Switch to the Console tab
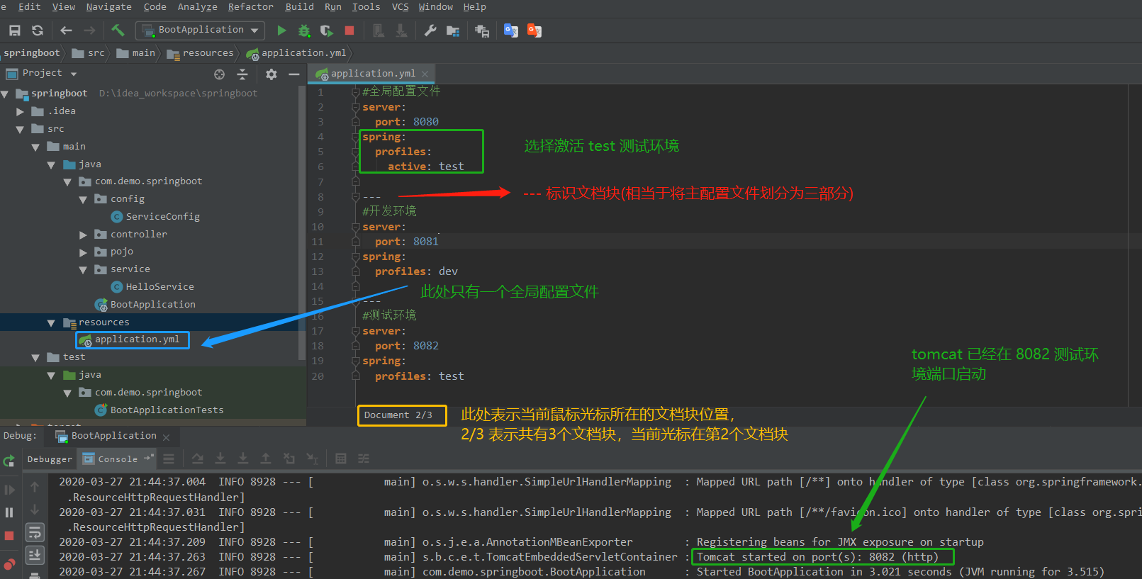This screenshot has width=1142, height=579. click(x=118, y=459)
